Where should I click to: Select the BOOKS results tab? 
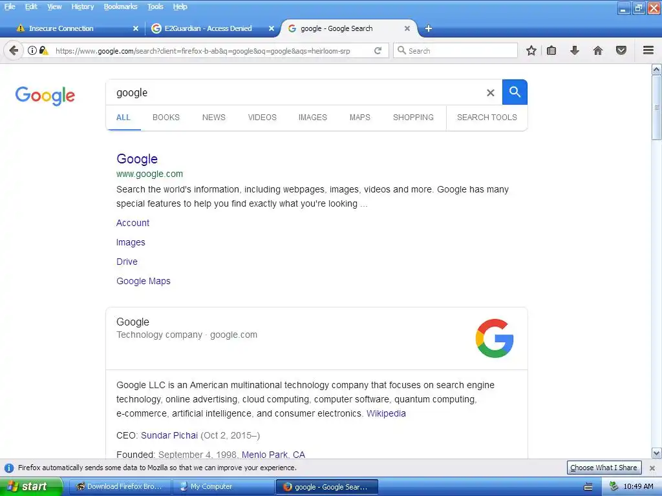pos(166,118)
